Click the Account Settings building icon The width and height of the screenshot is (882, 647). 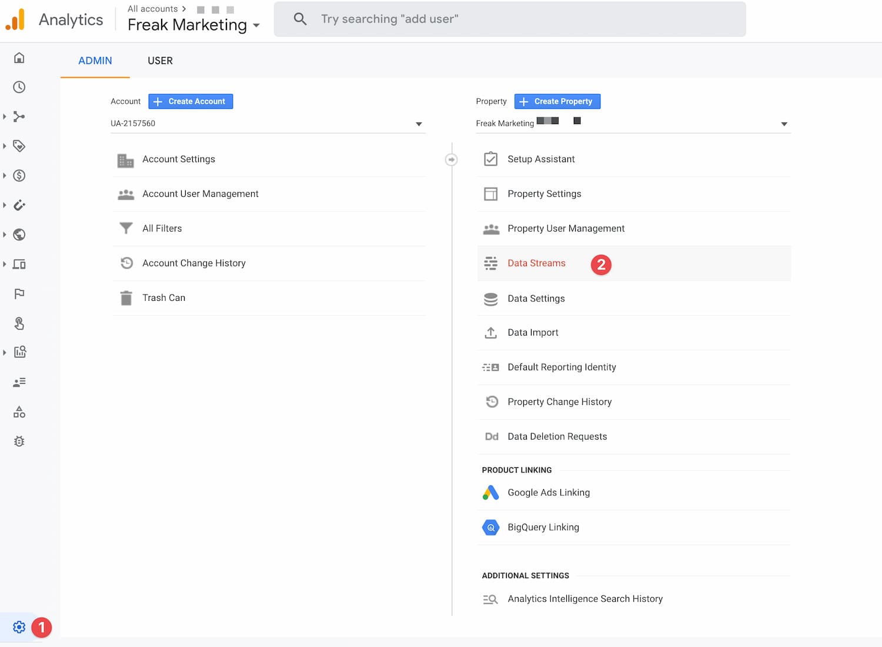[x=126, y=160]
